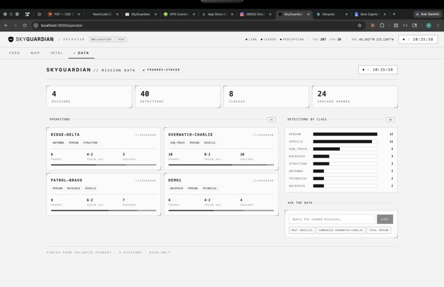Click the 40 DETECTIONS stat card
444x287 pixels.
pos(178,97)
